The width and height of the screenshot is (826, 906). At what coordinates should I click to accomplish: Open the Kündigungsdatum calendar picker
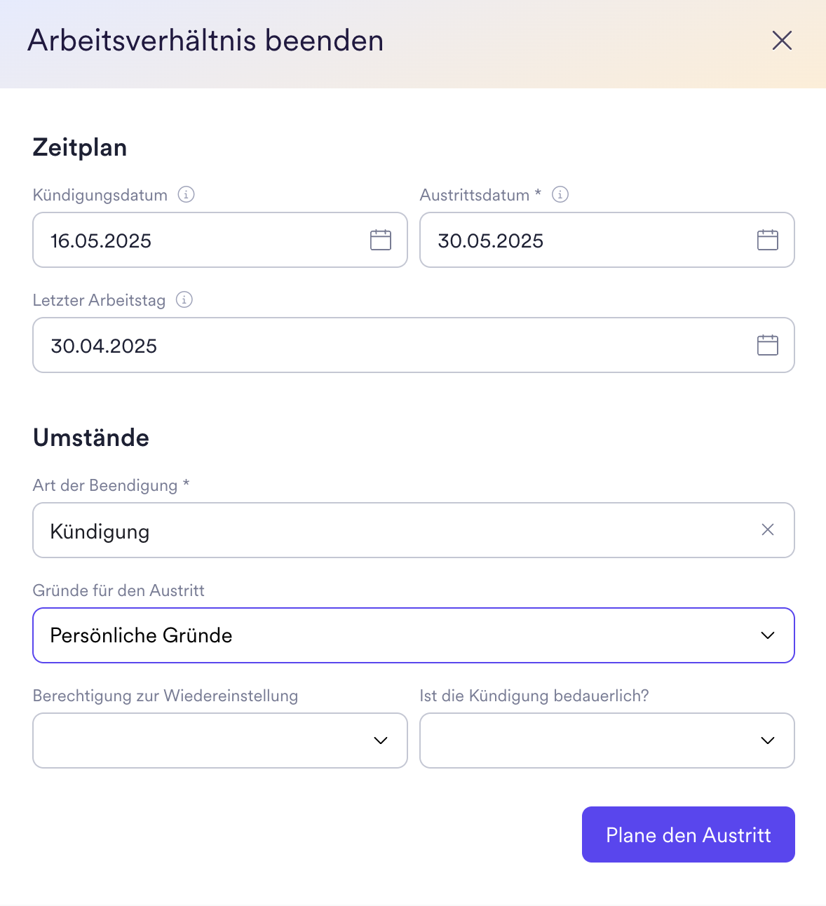click(380, 240)
